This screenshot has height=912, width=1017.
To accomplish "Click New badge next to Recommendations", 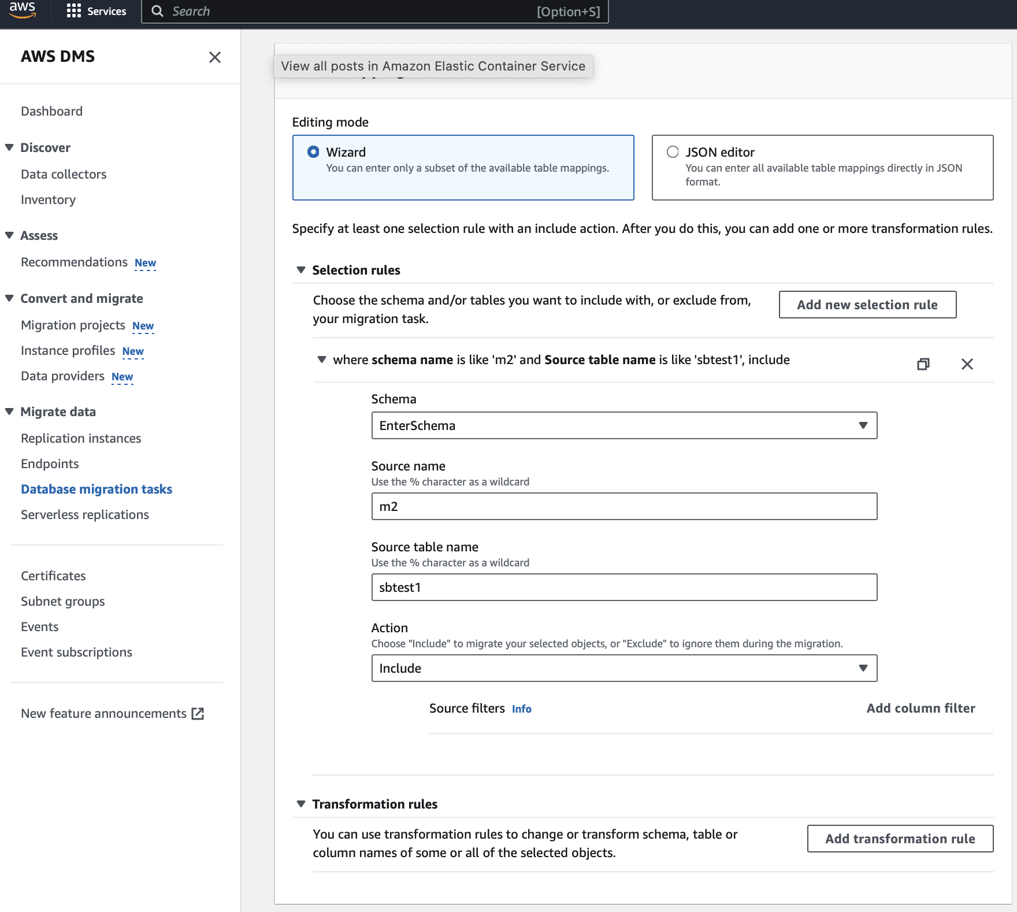I will pyautogui.click(x=146, y=263).
